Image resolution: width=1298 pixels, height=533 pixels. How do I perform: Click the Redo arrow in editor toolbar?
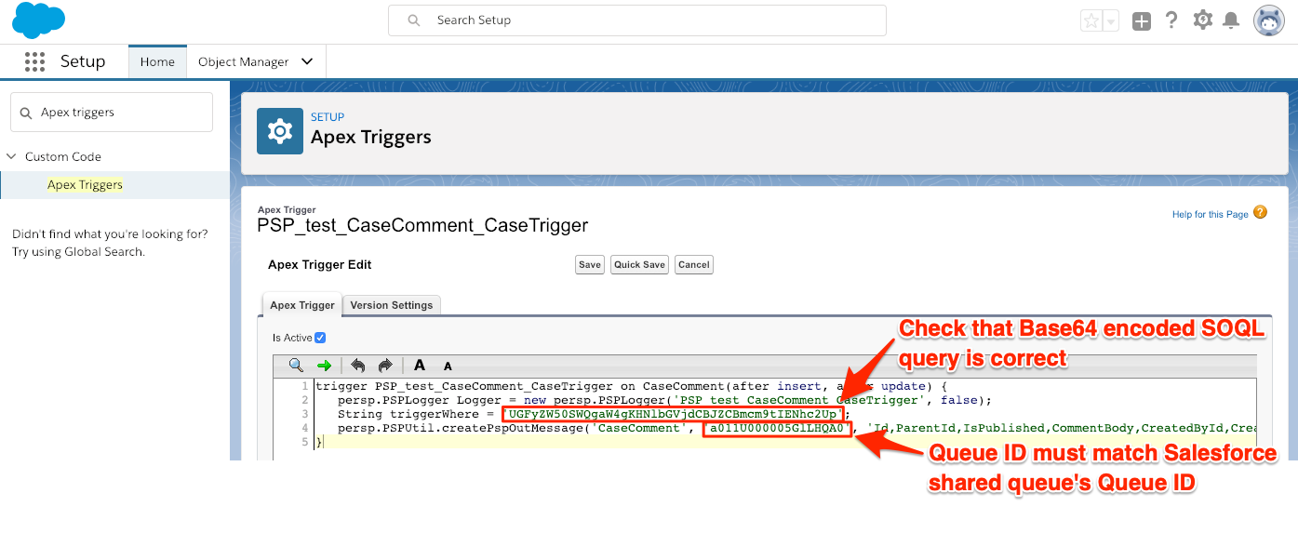[x=385, y=366]
